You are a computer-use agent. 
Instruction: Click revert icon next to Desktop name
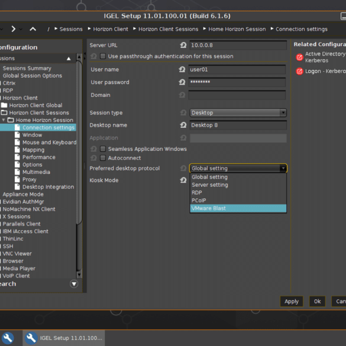click(183, 125)
